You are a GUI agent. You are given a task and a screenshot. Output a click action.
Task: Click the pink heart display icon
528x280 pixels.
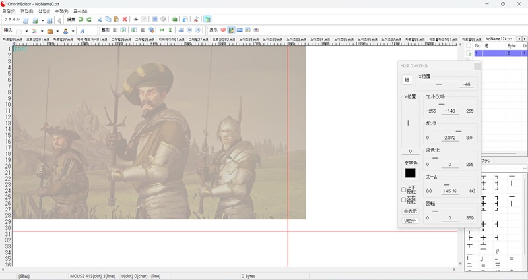pos(223,30)
